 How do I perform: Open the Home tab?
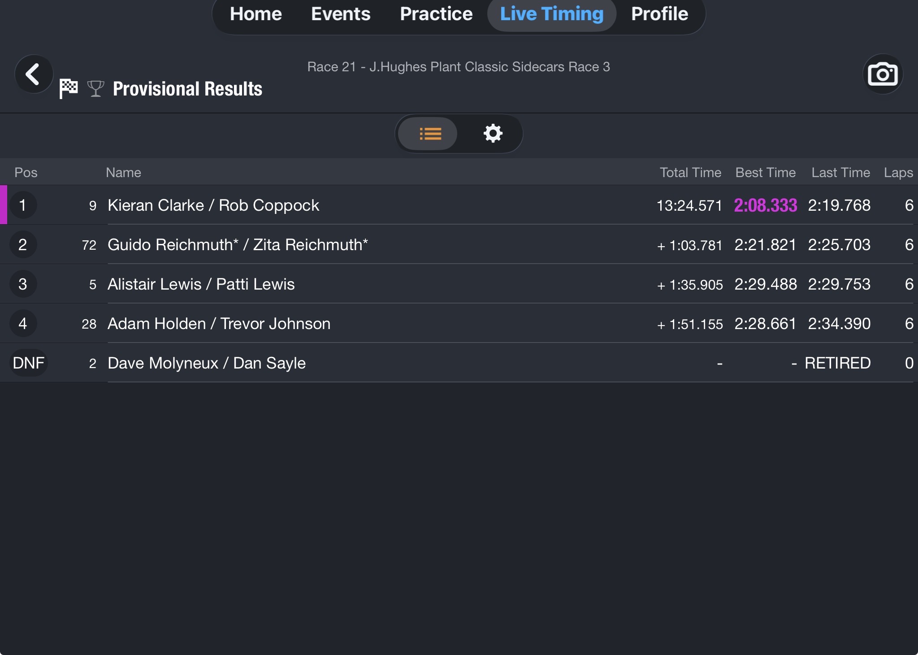(256, 14)
